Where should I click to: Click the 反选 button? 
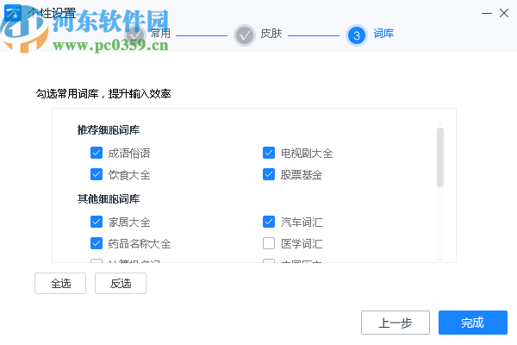tap(121, 283)
